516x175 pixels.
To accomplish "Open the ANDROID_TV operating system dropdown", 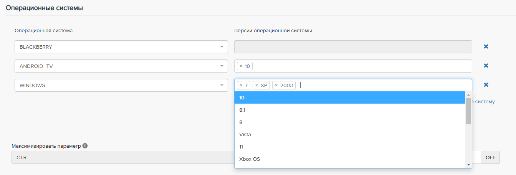I will pyautogui.click(x=121, y=66).
